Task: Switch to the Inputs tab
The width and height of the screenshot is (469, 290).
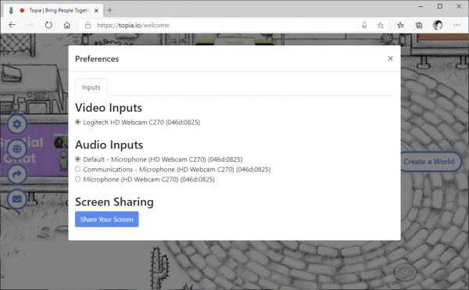Action: 91,88
